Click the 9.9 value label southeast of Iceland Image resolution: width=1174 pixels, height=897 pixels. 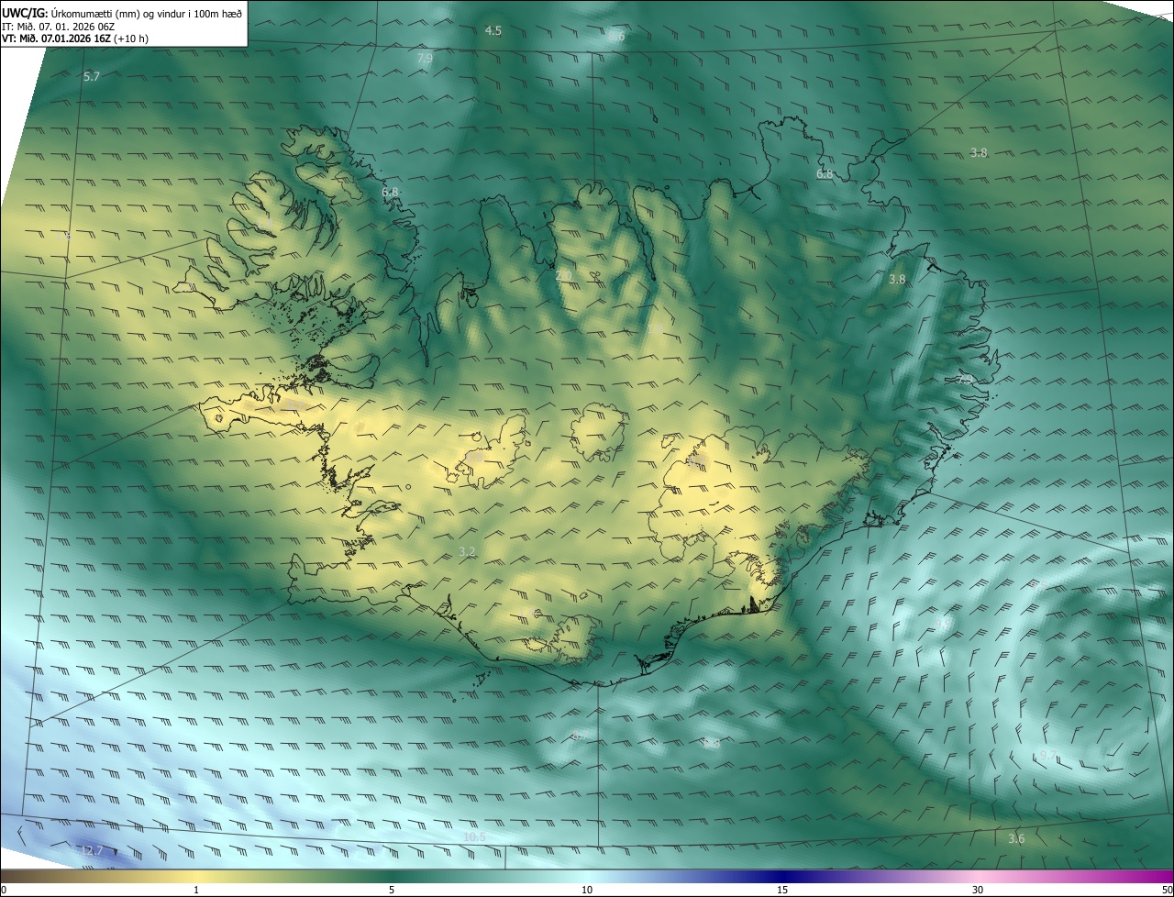[x=943, y=624]
